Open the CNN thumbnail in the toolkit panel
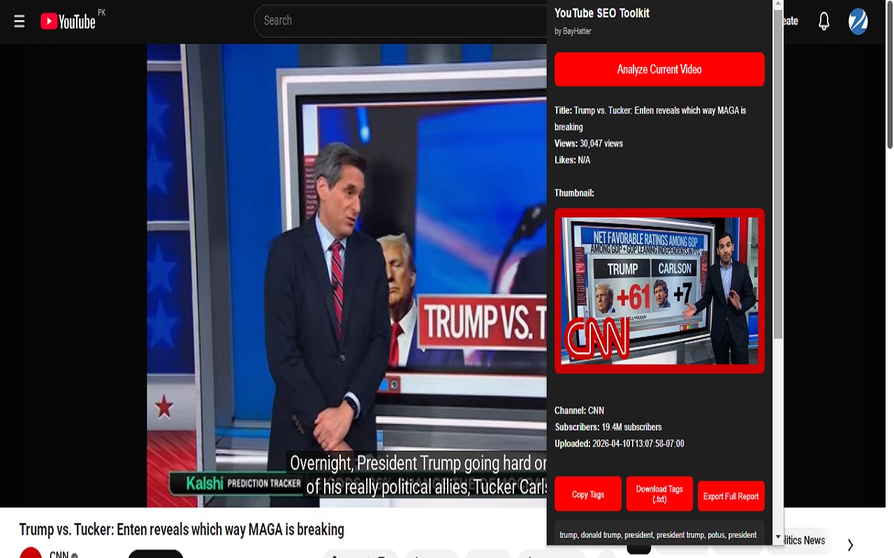894x558 pixels. pyautogui.click(x=659, y=291)
